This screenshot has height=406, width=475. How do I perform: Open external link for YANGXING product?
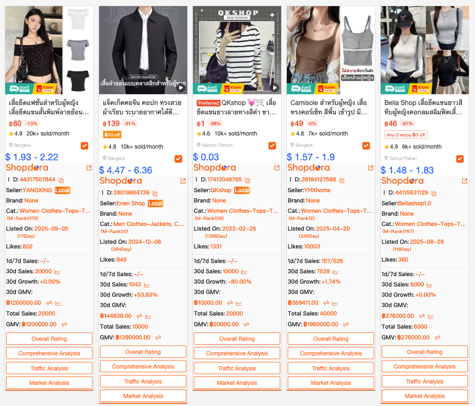pos(89,167)
